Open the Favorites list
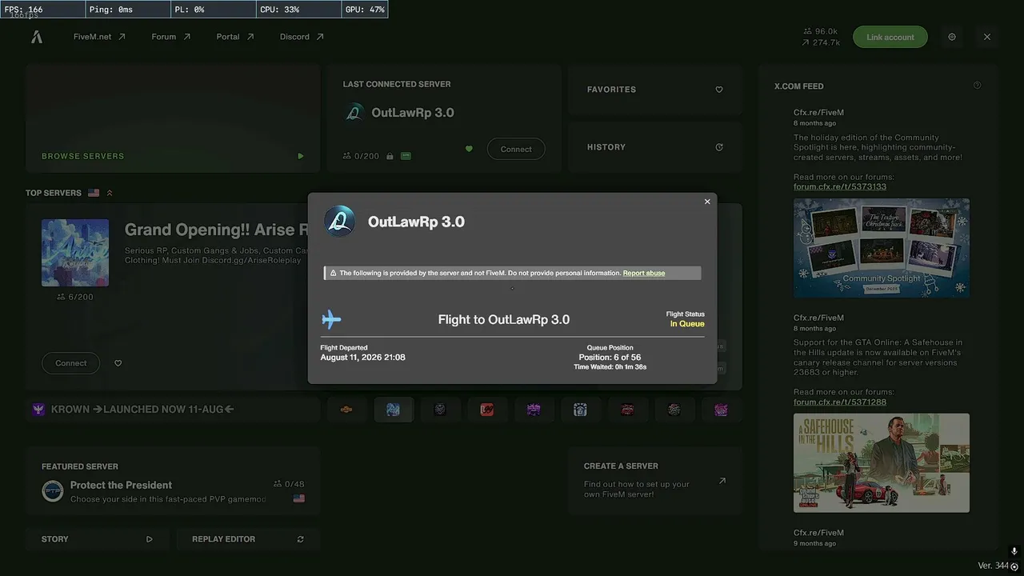This screenshot has width=1024, height=576. point(655,90)
